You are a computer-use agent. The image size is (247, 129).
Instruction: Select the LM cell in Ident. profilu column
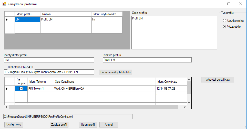[28, 19]
